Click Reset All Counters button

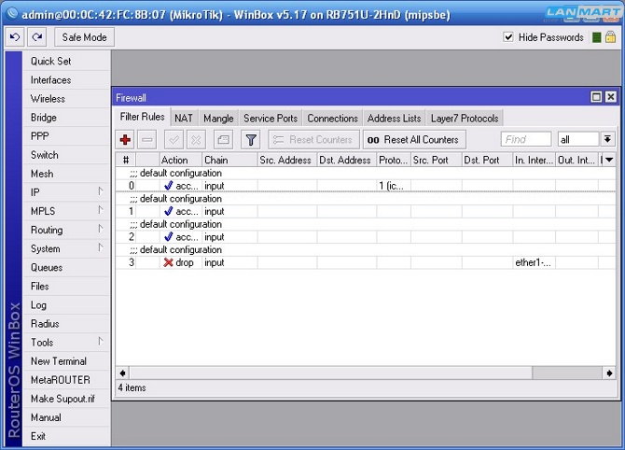tap(414, 140)
